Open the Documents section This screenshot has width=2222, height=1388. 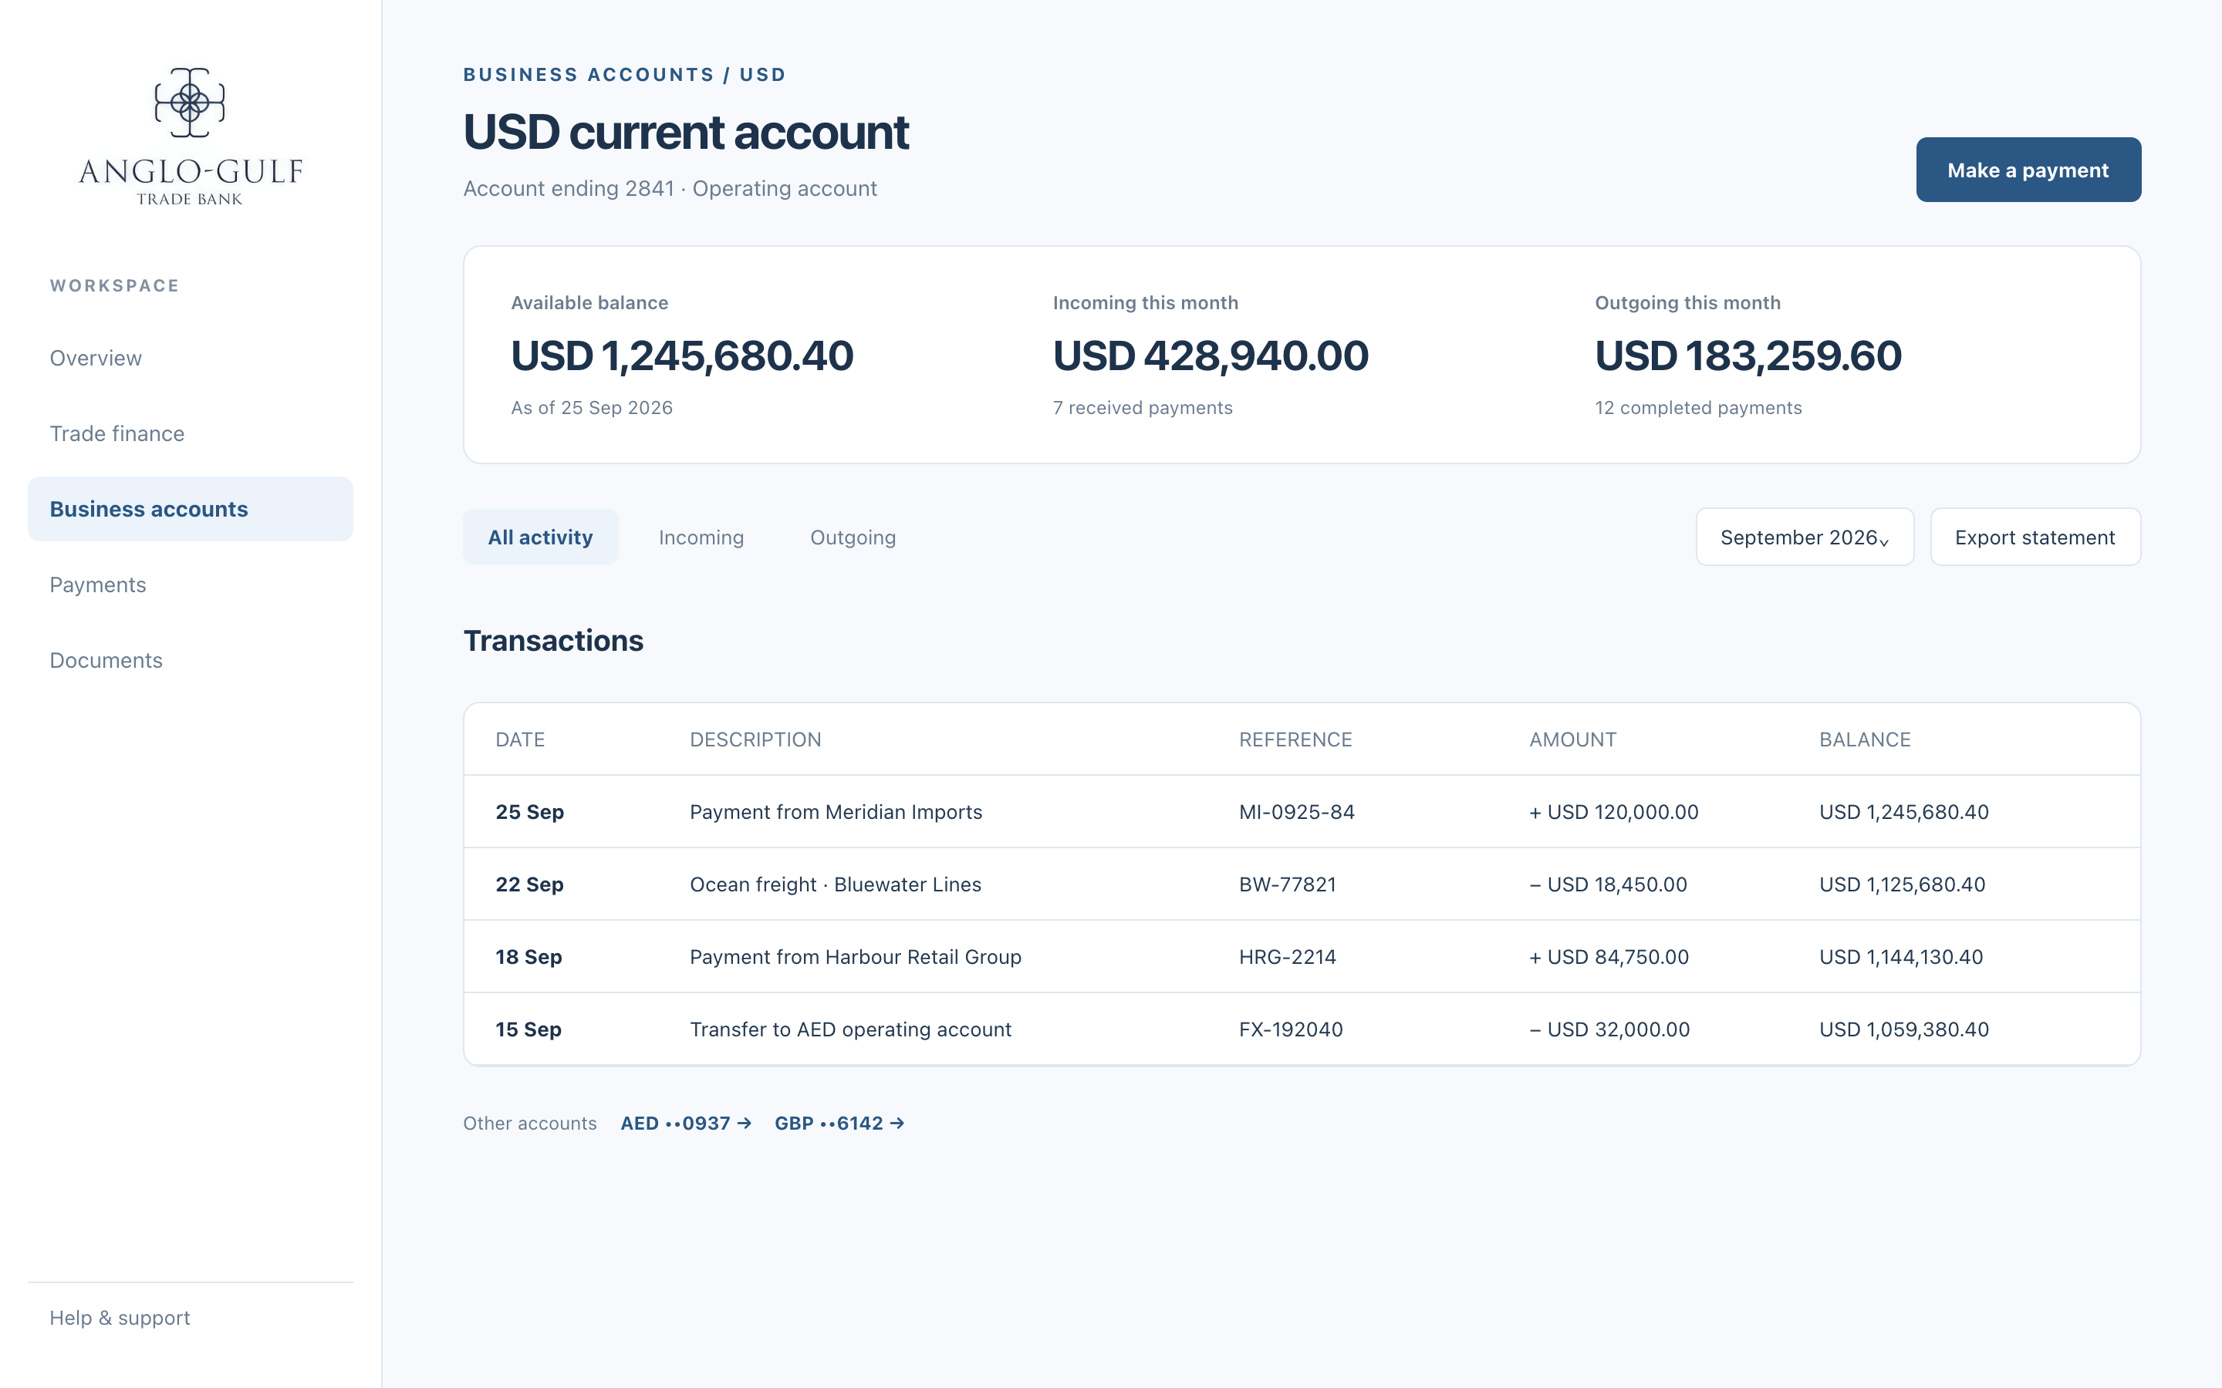coord(190,660)
